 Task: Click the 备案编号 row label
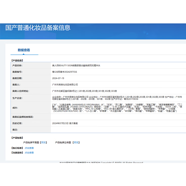tap(17, 72)
